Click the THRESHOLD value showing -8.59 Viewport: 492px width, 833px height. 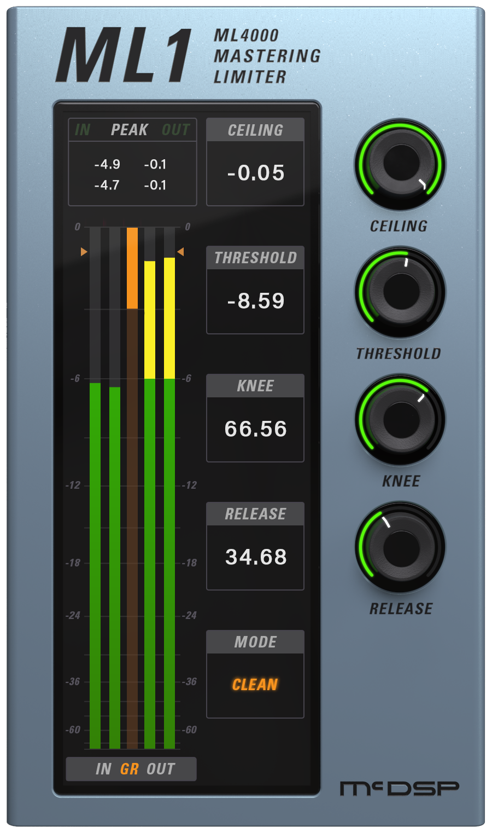pos(255,300)
